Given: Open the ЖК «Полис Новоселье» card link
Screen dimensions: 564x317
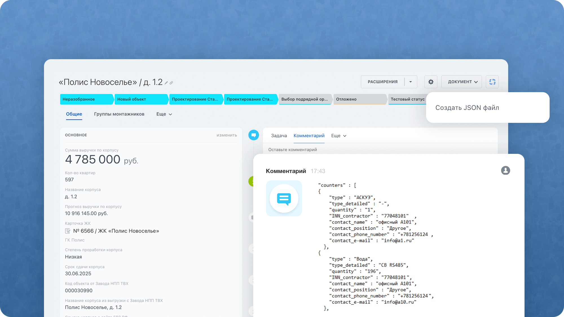Looking at the screenshot, I should point(116,231).
